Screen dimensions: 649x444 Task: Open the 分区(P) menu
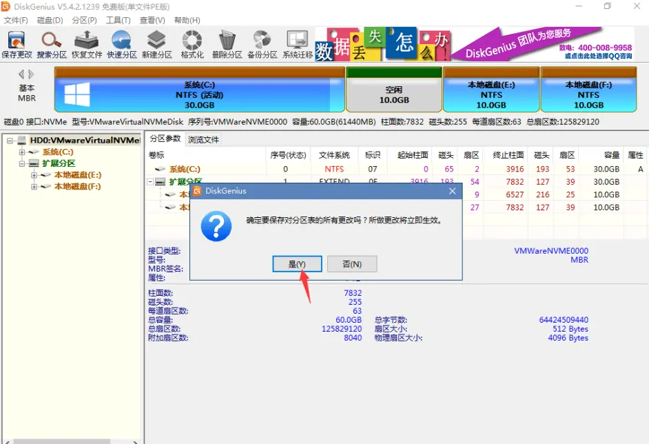tap(84, 20)
